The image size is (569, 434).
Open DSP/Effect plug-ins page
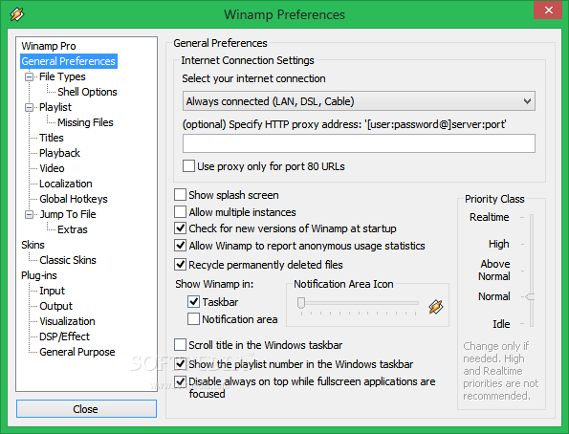(64, 336)
